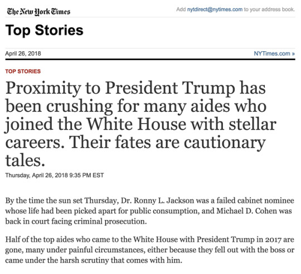Image resolution: width=301 pixels, height=274 pixels.
Task: Click the Top Stories page heading
Action: (45, 30)
